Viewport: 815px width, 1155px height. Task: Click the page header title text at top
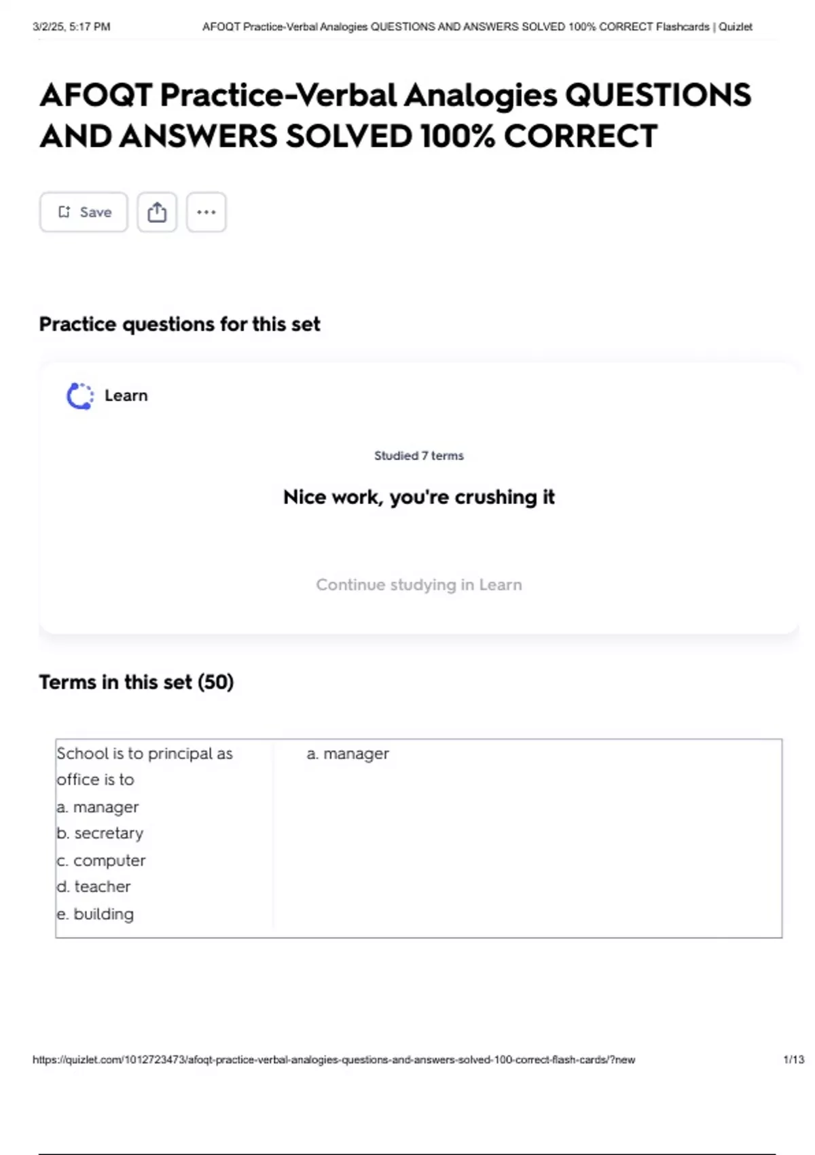(477, 27)
